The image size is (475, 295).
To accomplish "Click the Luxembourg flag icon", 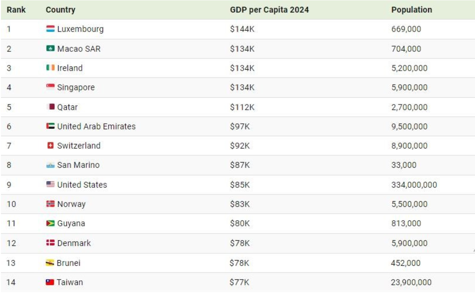I will click(50, 29).
